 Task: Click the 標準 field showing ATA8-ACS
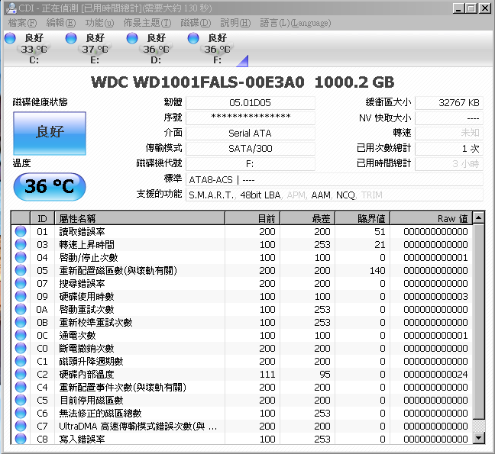[x=335, y=179]
